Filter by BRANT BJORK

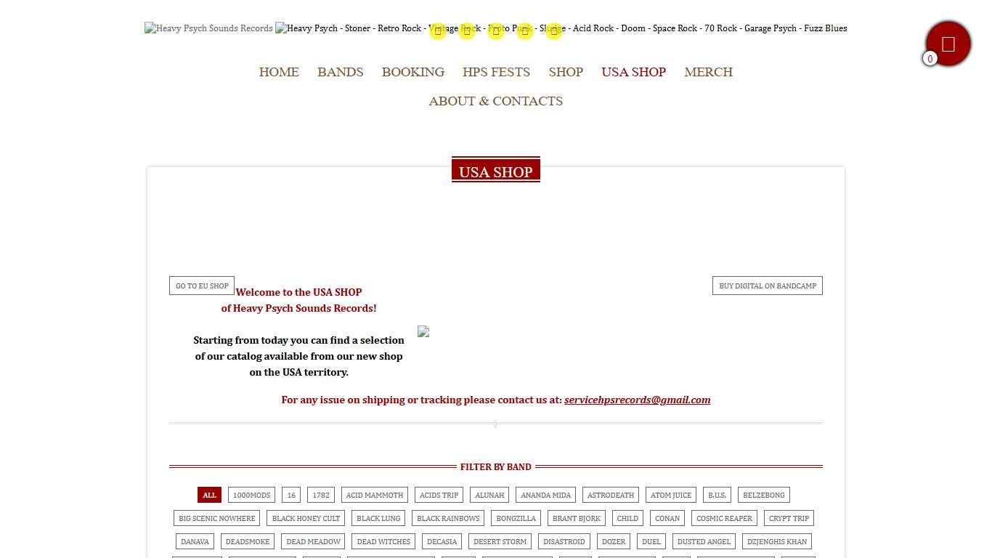click(x=577, y=518)
